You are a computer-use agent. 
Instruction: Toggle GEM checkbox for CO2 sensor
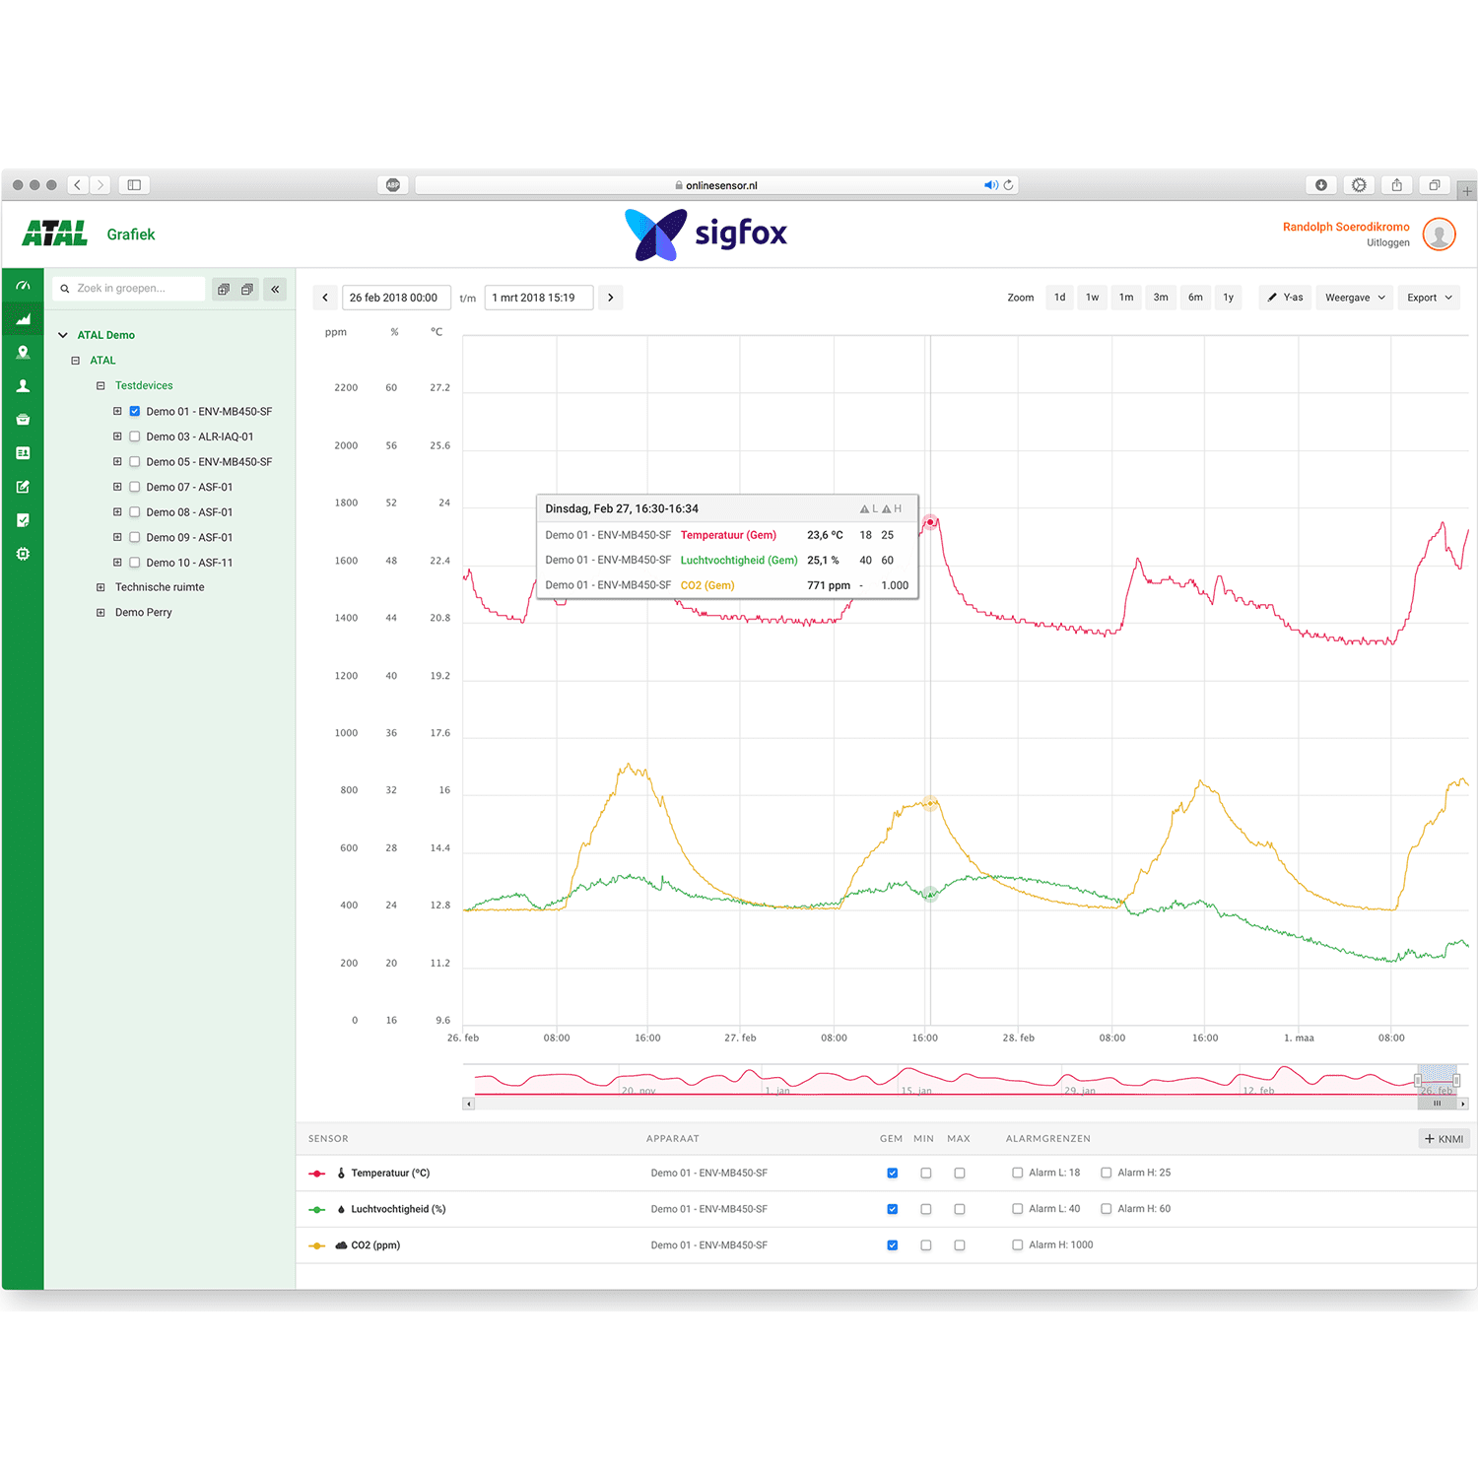point(893,1245)
